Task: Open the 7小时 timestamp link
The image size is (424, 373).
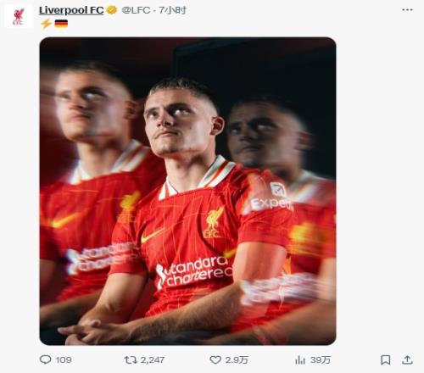Action: pos(172,10)
